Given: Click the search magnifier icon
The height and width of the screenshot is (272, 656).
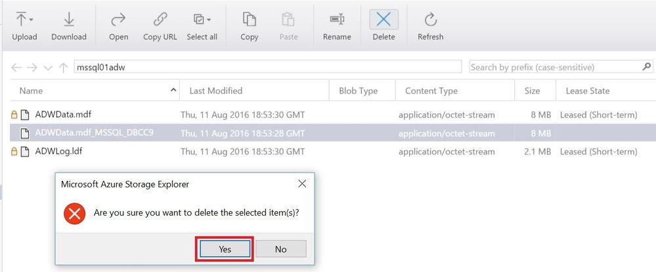Looking at the screenshot, I should pyautogui.click(x=647, y=67).
